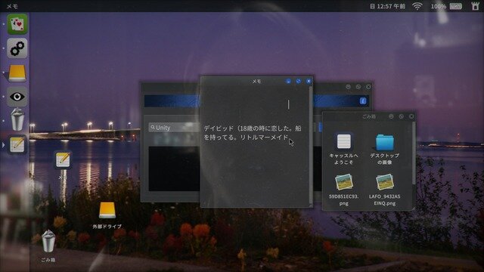
Task: Click the Wi-Fi status icon in top bar
Action: (x=417, y=6)
